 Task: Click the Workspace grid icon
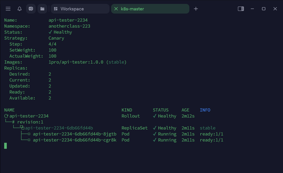pyautogui.click(x=56, y=9)
